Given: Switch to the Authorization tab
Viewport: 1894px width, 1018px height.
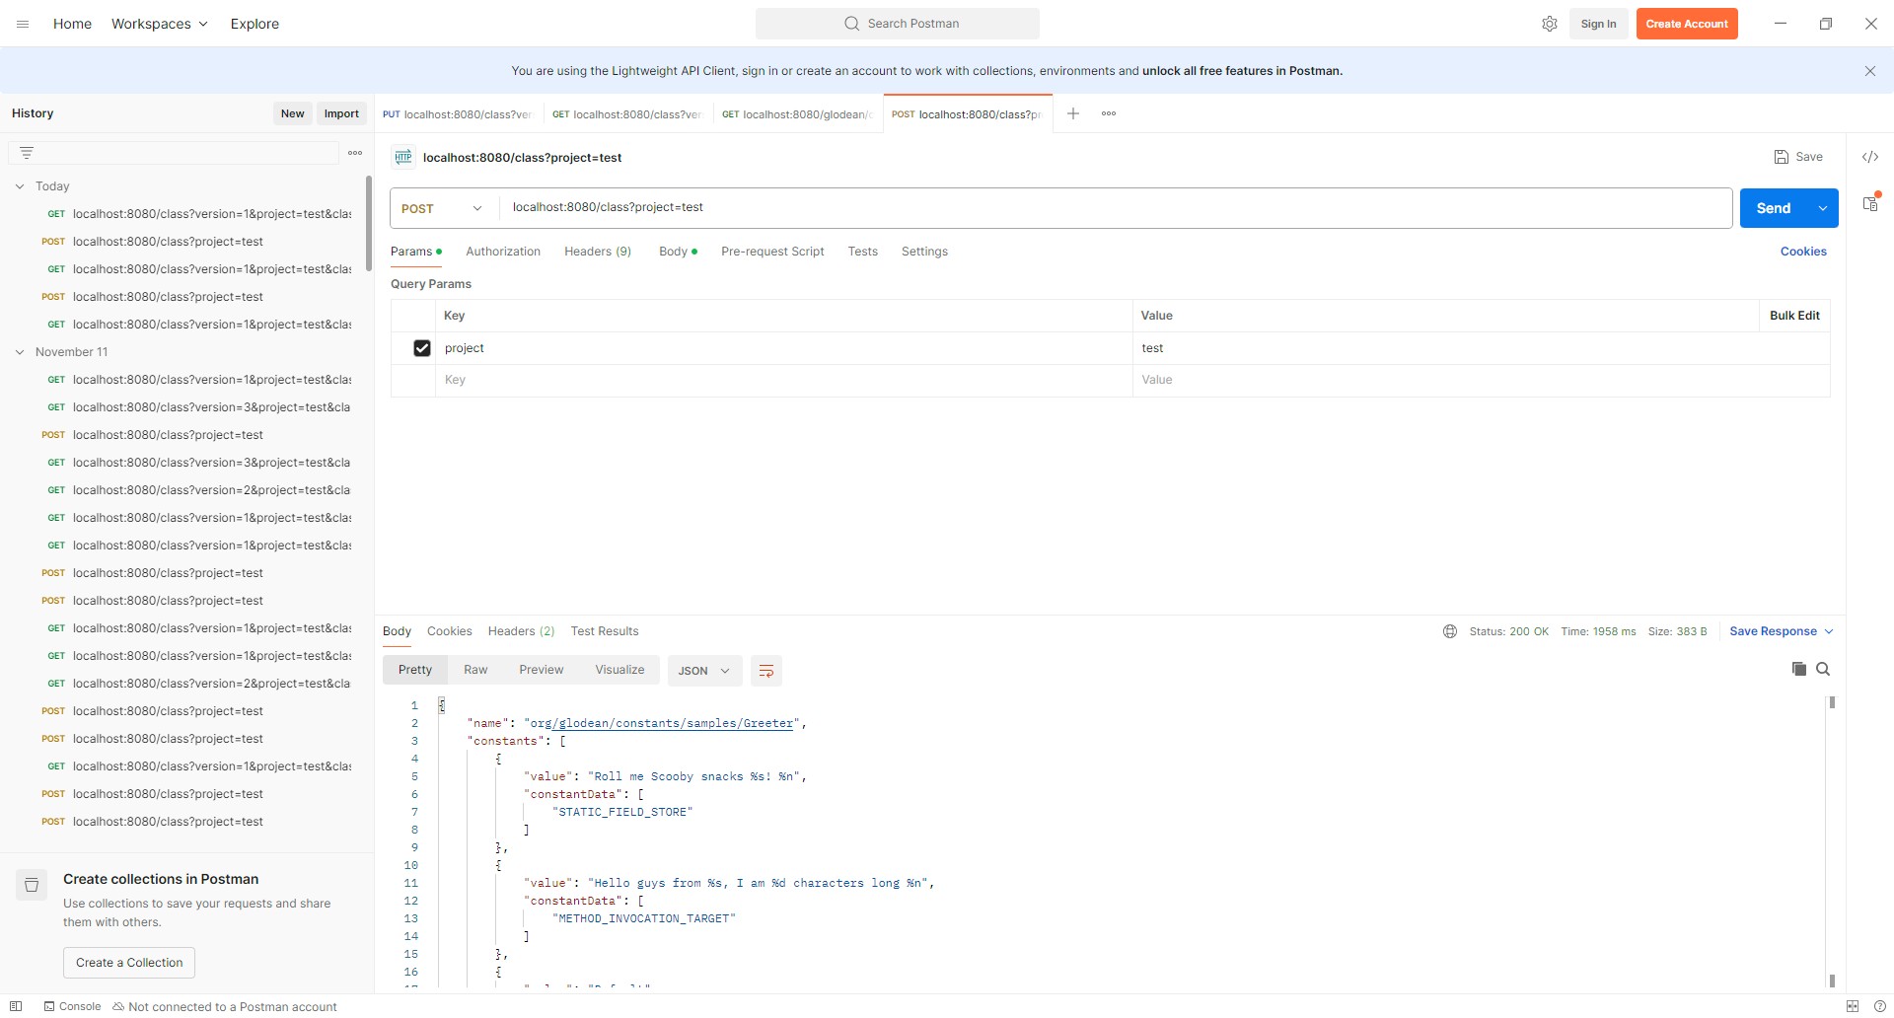Looking at the screenshot, I should (x=503, y=252).
